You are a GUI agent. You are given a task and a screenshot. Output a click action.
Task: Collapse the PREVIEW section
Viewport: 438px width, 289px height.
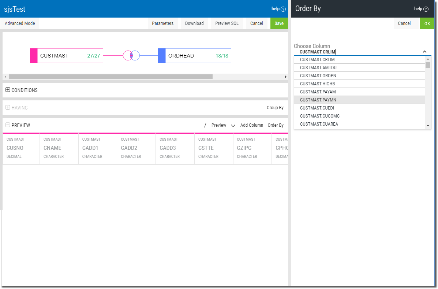(8, 125)
